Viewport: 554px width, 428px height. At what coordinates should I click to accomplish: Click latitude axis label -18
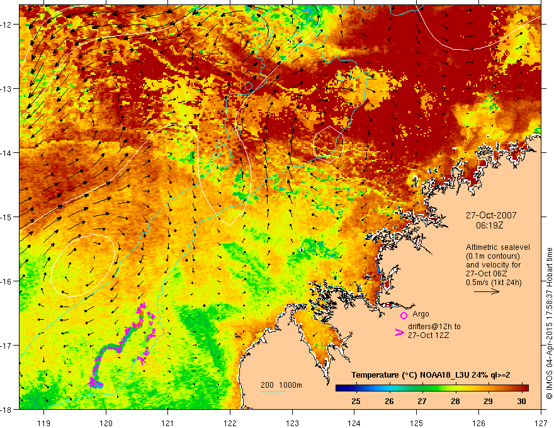[x=6, y=410]
